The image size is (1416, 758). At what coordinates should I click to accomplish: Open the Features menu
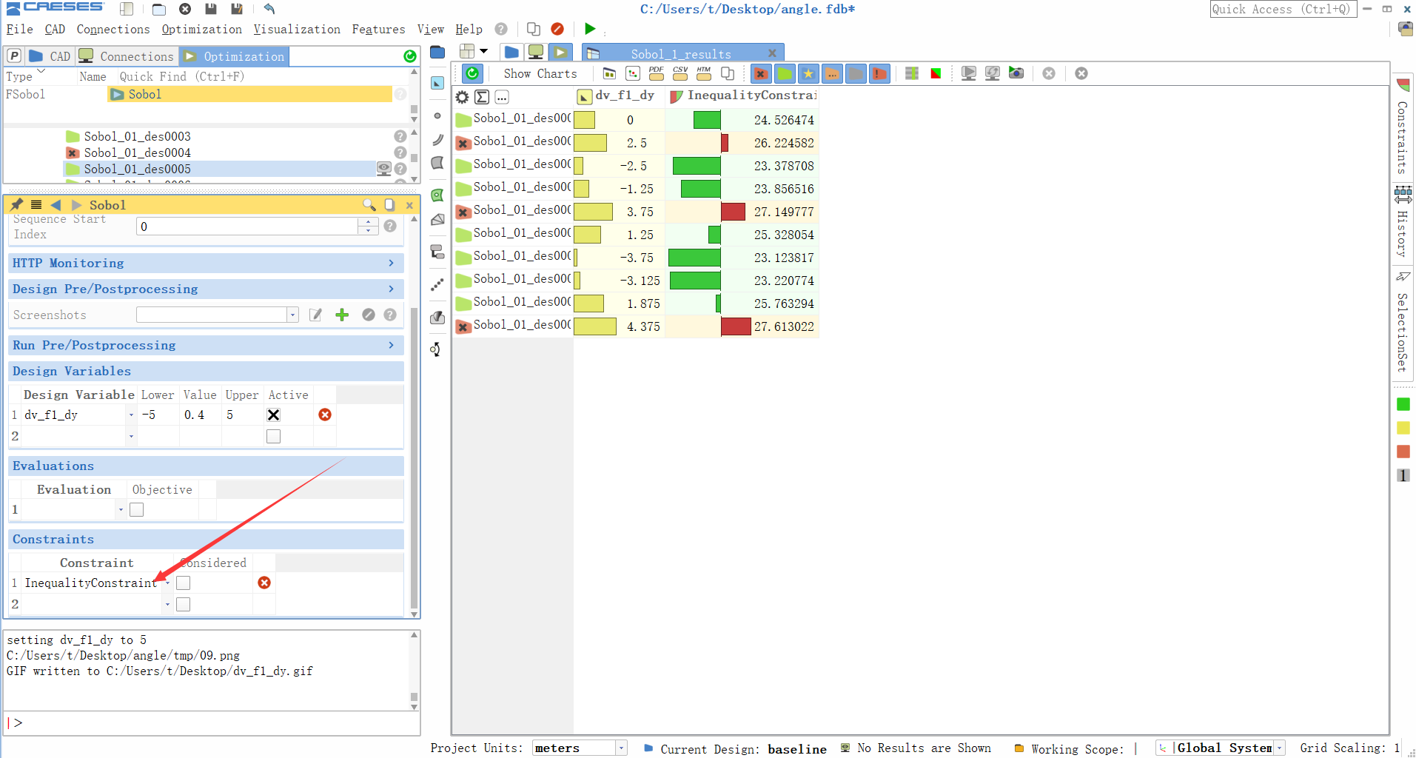click(x=378, y=29)
